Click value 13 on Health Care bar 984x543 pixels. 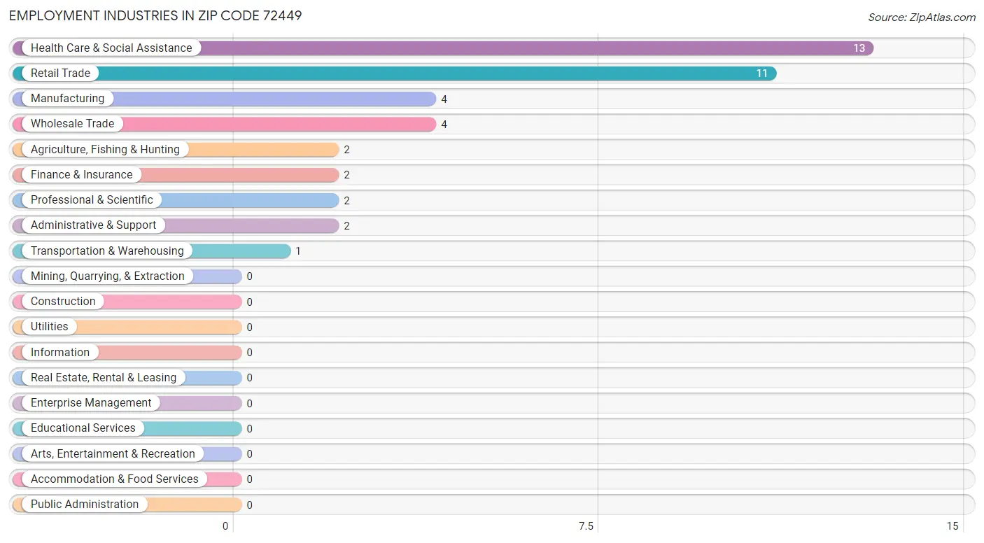click(859, 48)
